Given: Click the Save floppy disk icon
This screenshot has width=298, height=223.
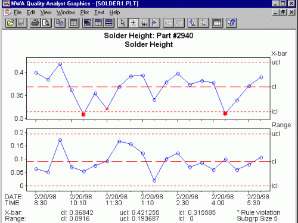Looking at the screenshot, I should click(x=21, y=23).
